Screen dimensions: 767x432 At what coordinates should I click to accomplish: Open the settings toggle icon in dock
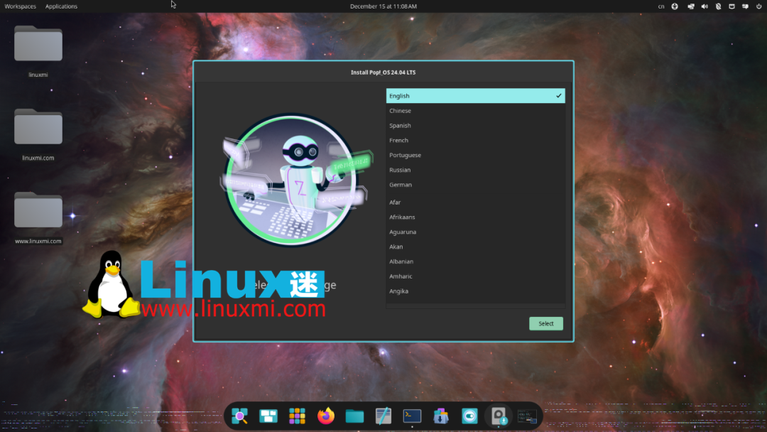coord(469,416)
